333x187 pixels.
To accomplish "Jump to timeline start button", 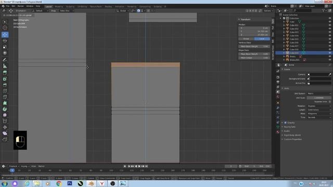I will pos(129,166).
